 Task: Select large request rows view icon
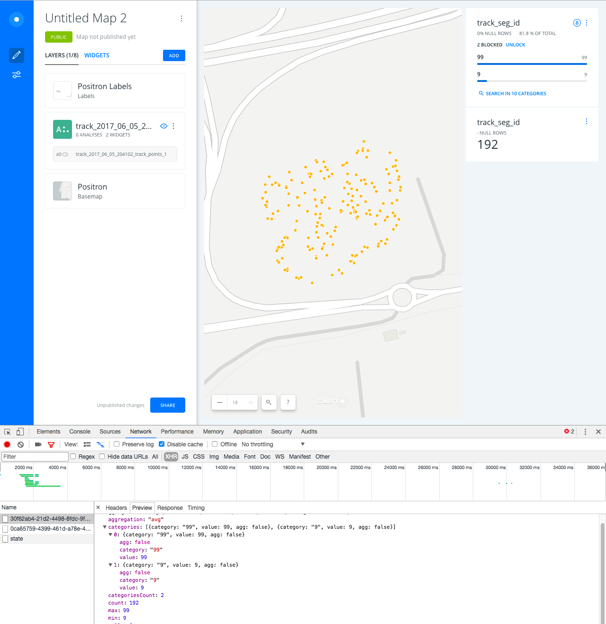click(87, 444)
